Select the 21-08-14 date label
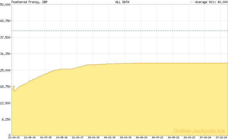228x140 pixels. point(30,137)
